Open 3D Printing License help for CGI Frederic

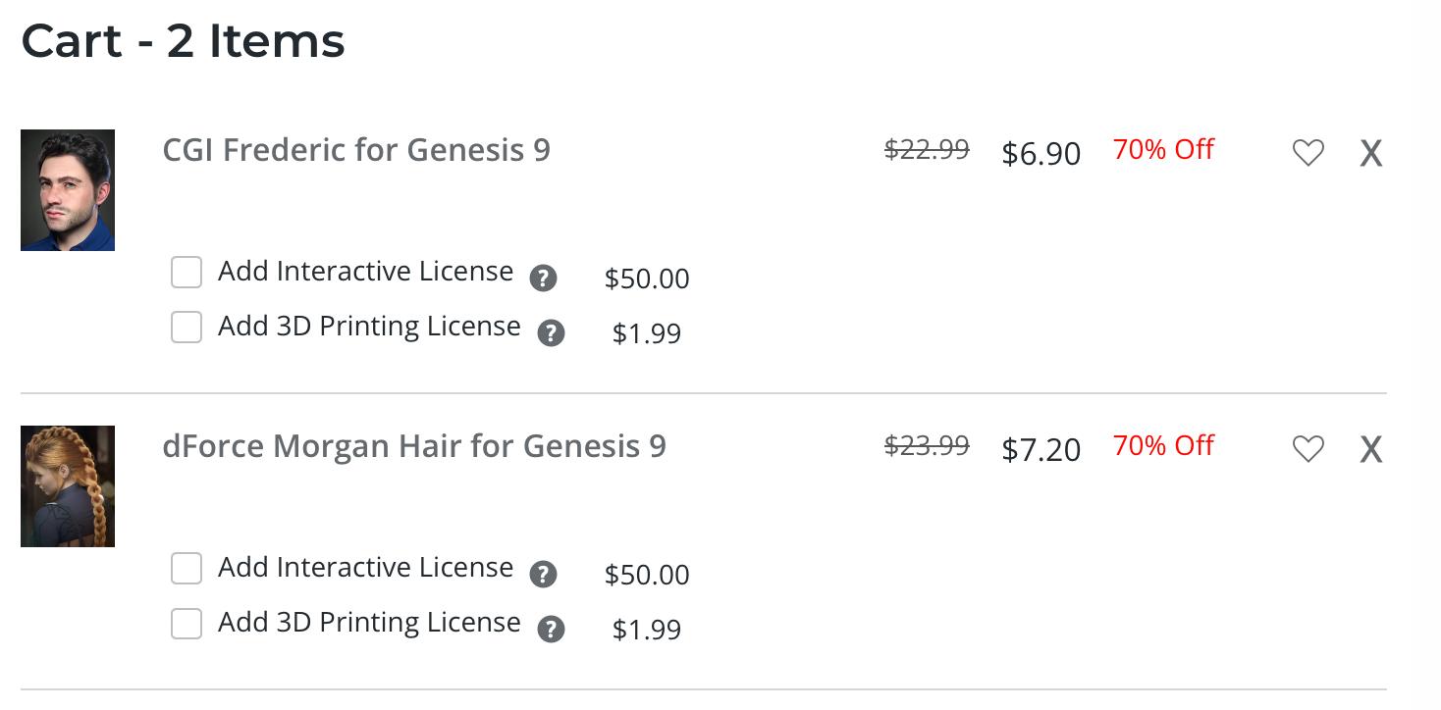pos(551,333)
